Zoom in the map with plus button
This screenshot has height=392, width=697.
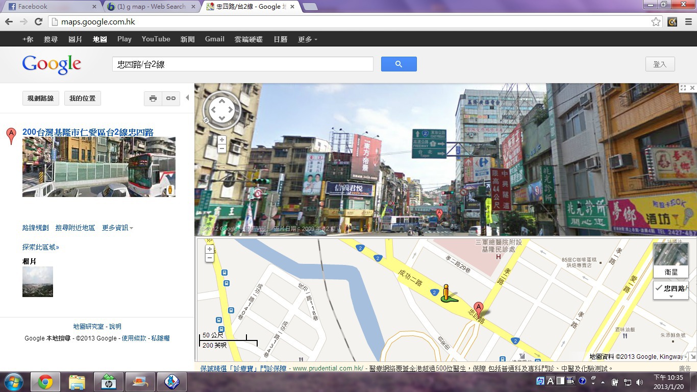tap(209, 249)
